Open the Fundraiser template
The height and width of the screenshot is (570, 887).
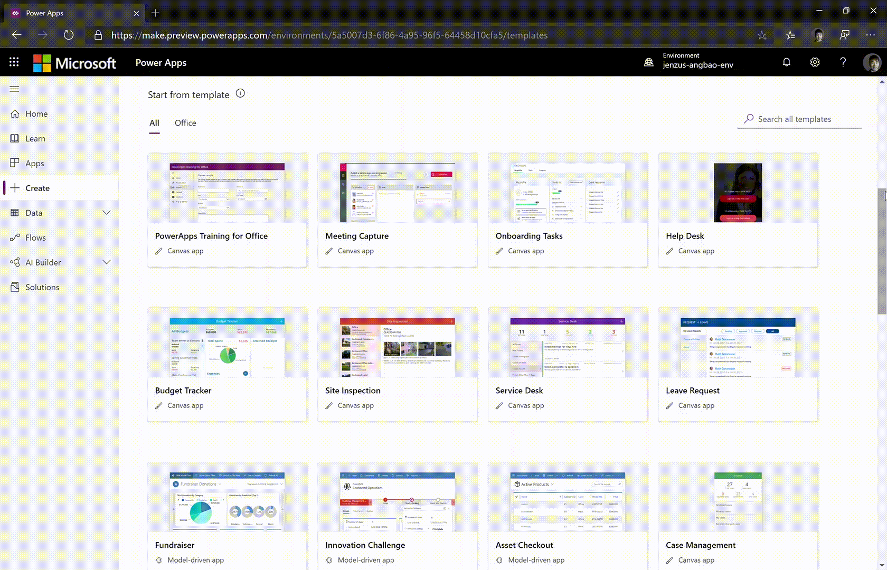click(x=227, y=516)
